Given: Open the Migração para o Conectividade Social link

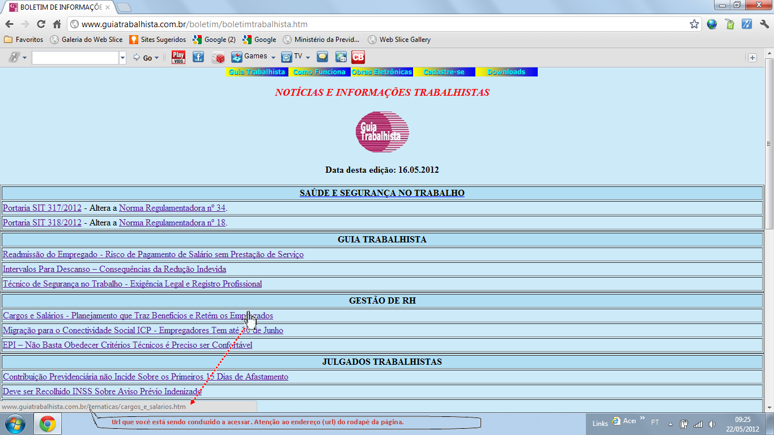Looking at the screenshot, I should (143, 330).
